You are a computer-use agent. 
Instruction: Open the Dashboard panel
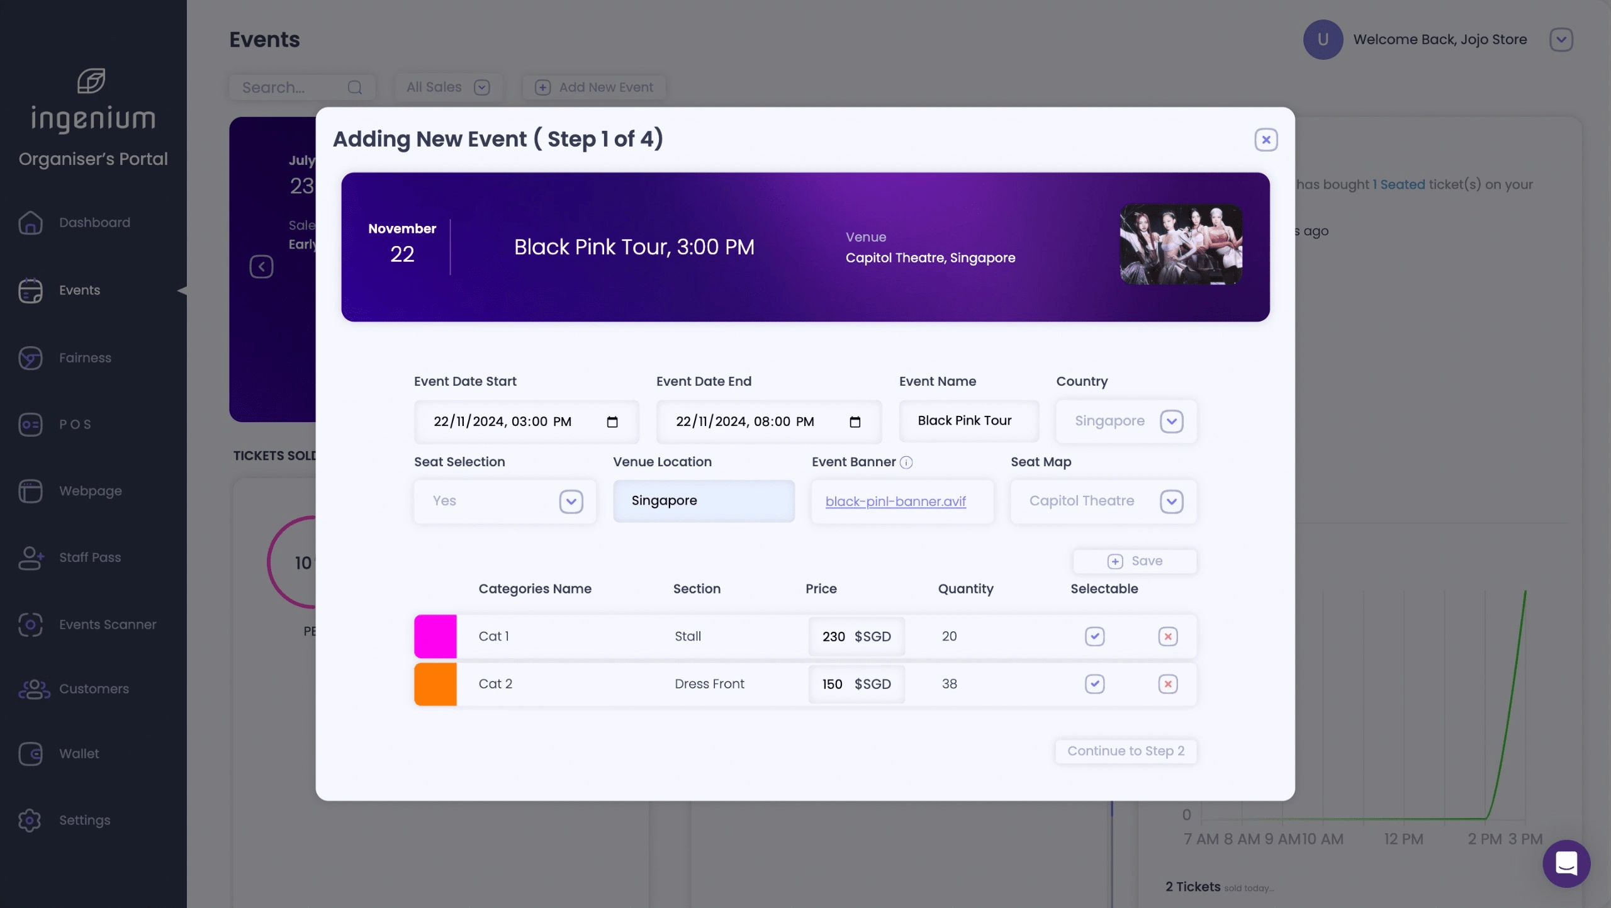pos(94,223)
